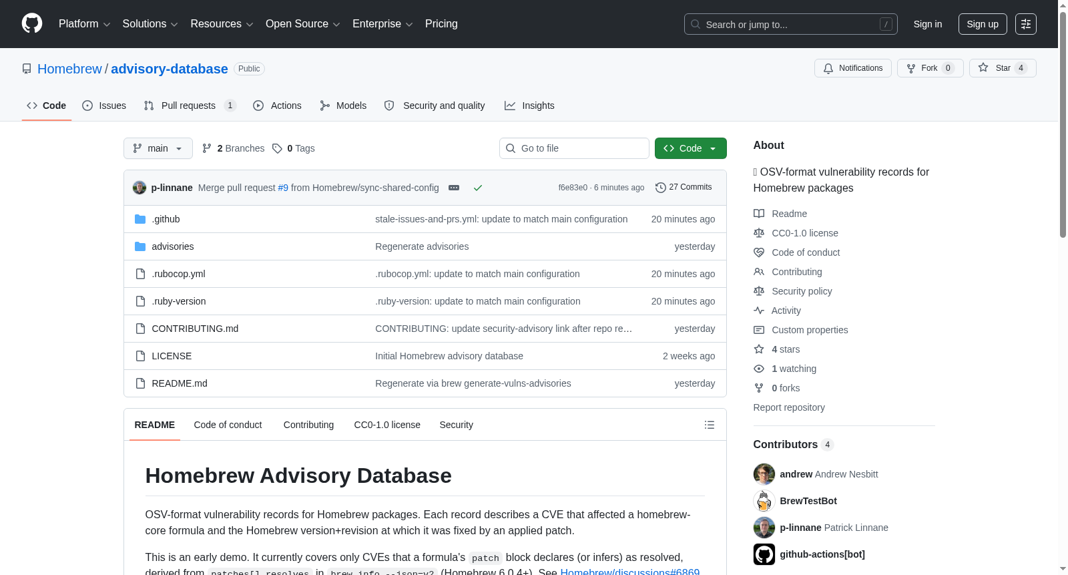
Task: Click the page vertical scrollbar
Action: (x=1063, y=124)
